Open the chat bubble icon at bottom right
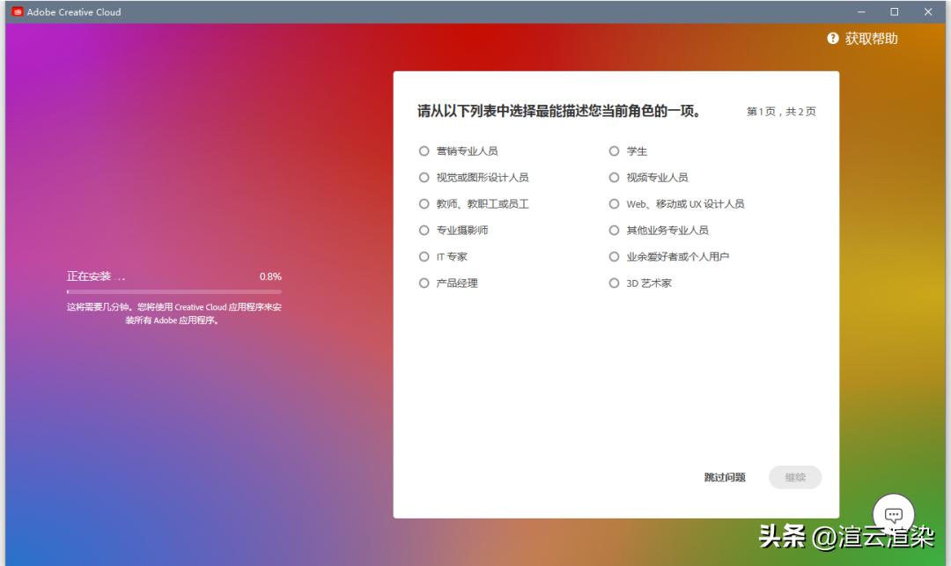This screenshot has height=566, width=951. click(893, 514)
